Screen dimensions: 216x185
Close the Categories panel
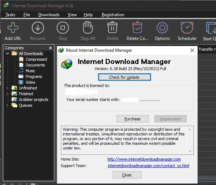click(50, 48)
